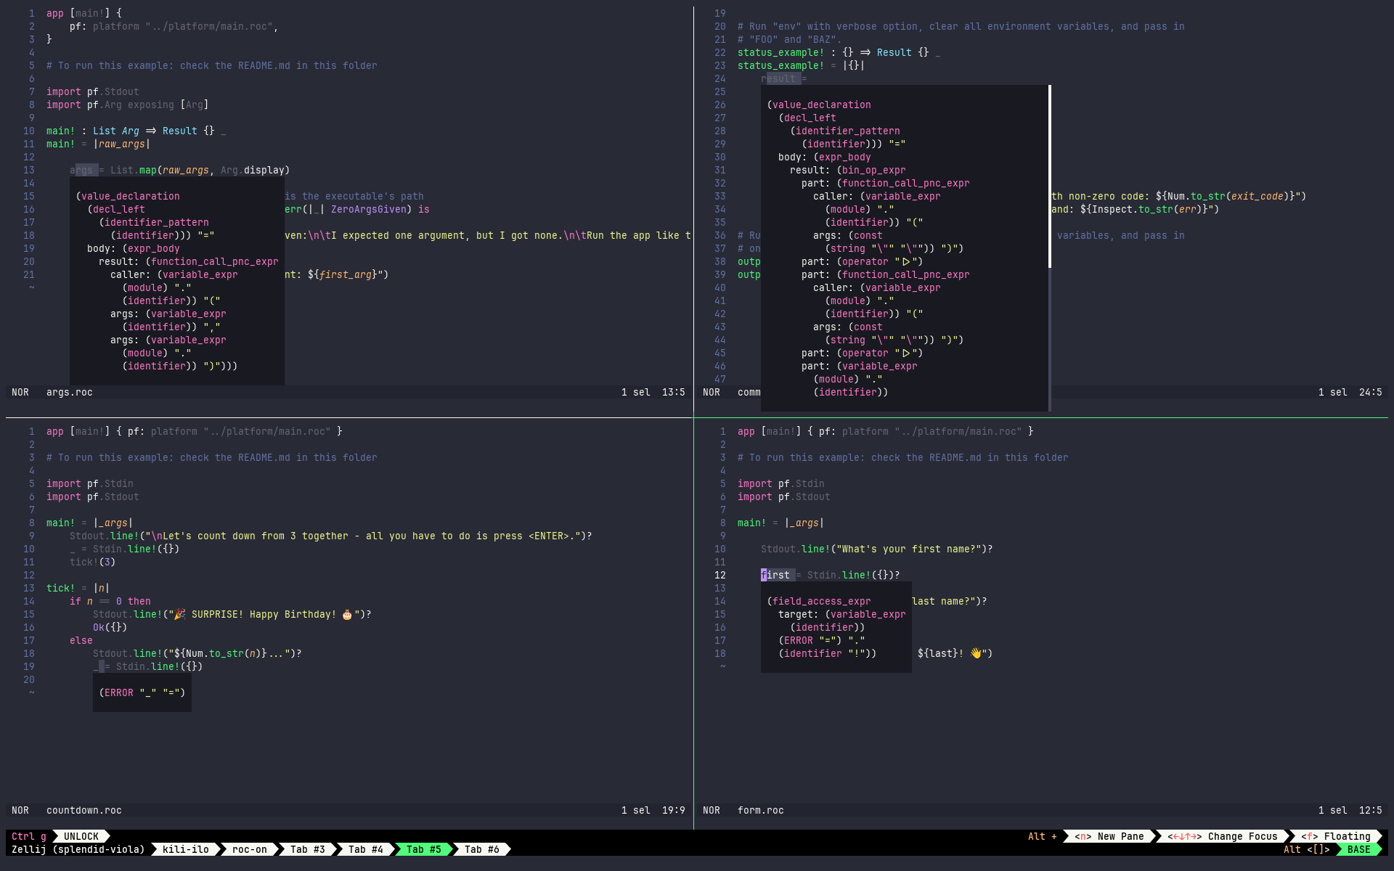This screenshot has height=871, width=1394.
Task: Click 'main! = |_args|' in form.roc
Action: [781, 523]
